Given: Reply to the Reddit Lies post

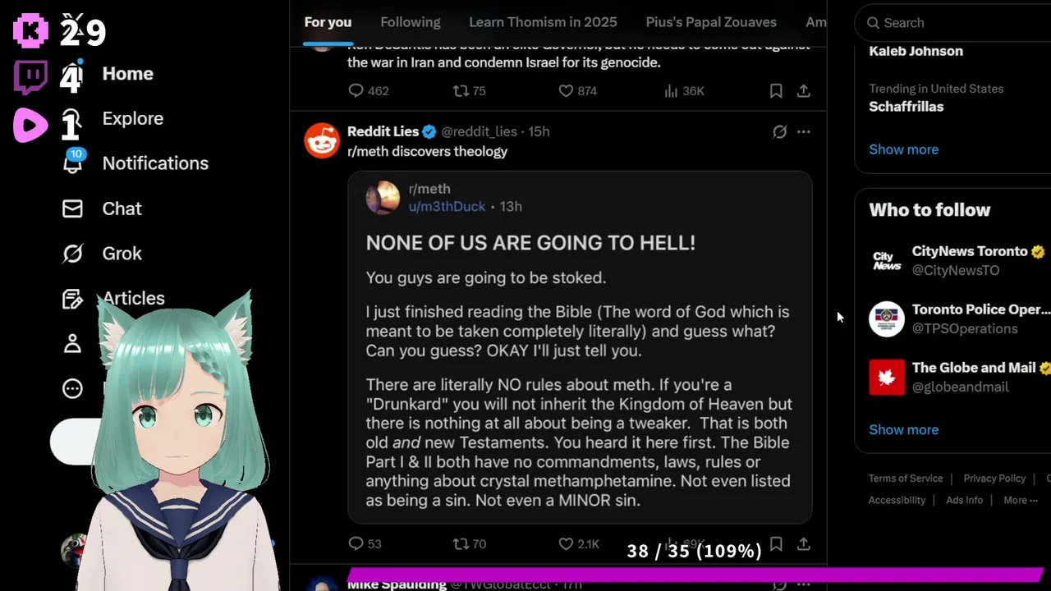Looking at the screenshot, I should (x=356, y=543).
